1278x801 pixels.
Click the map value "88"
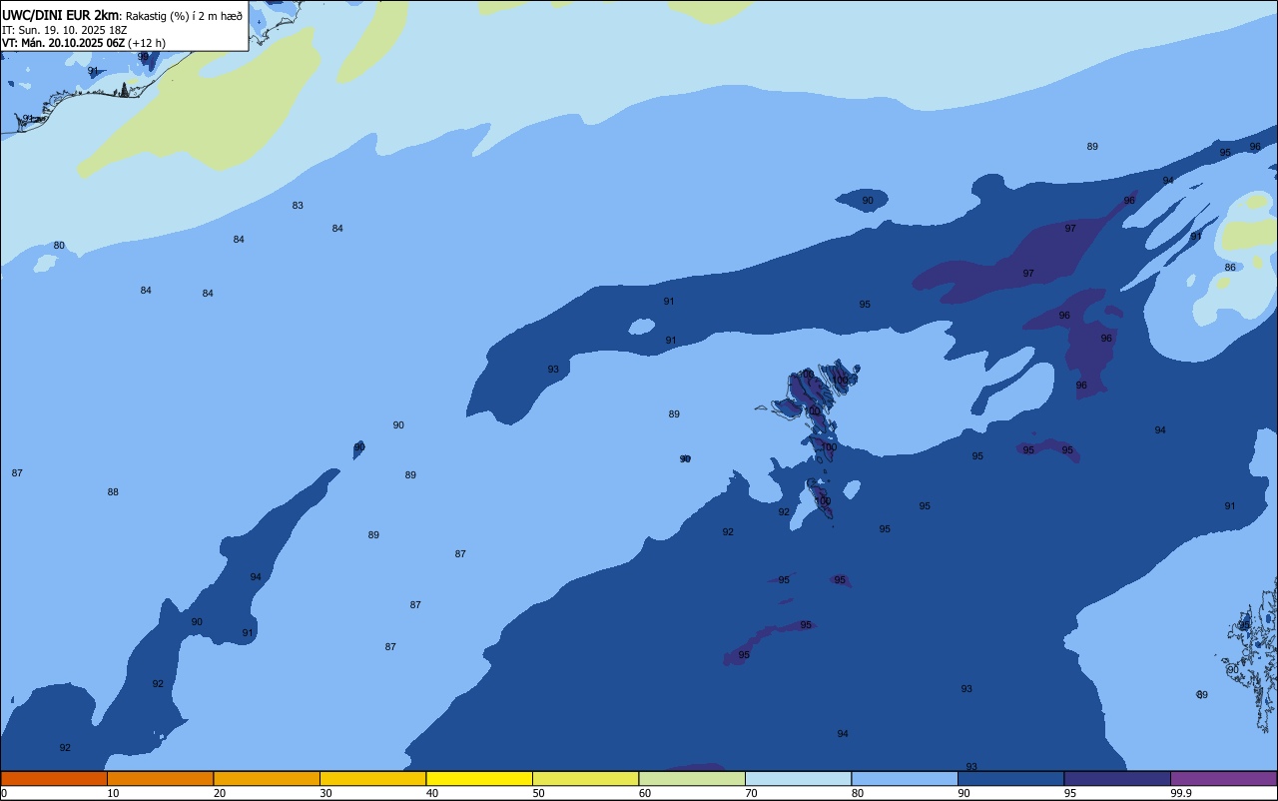113,492
